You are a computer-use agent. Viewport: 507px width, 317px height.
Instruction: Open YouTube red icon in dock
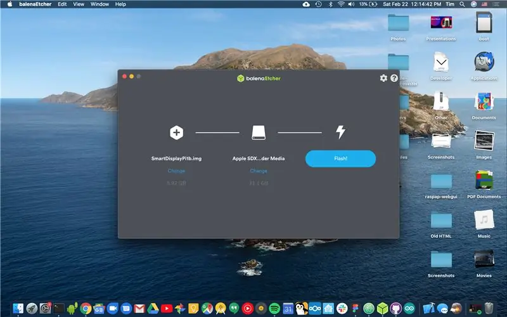point(167,308)
